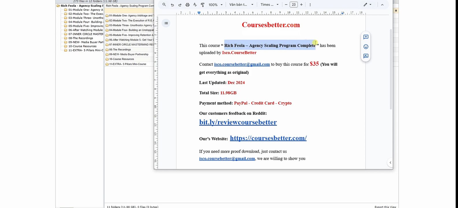Screen dimensions: 458x208
Task: Open the three-dot more options menu
Action: (310, 5)
